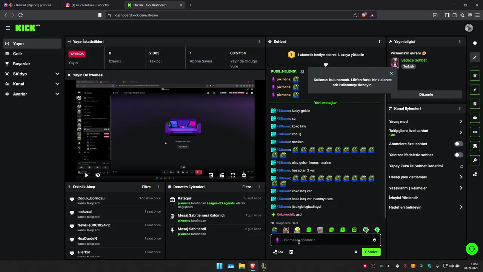
Task: Open Yayın İstatistikleri three-dot menu
Action: point(259,42)
